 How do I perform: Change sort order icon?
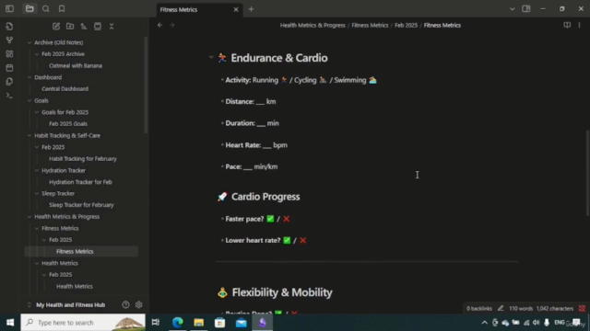[84, 27]
